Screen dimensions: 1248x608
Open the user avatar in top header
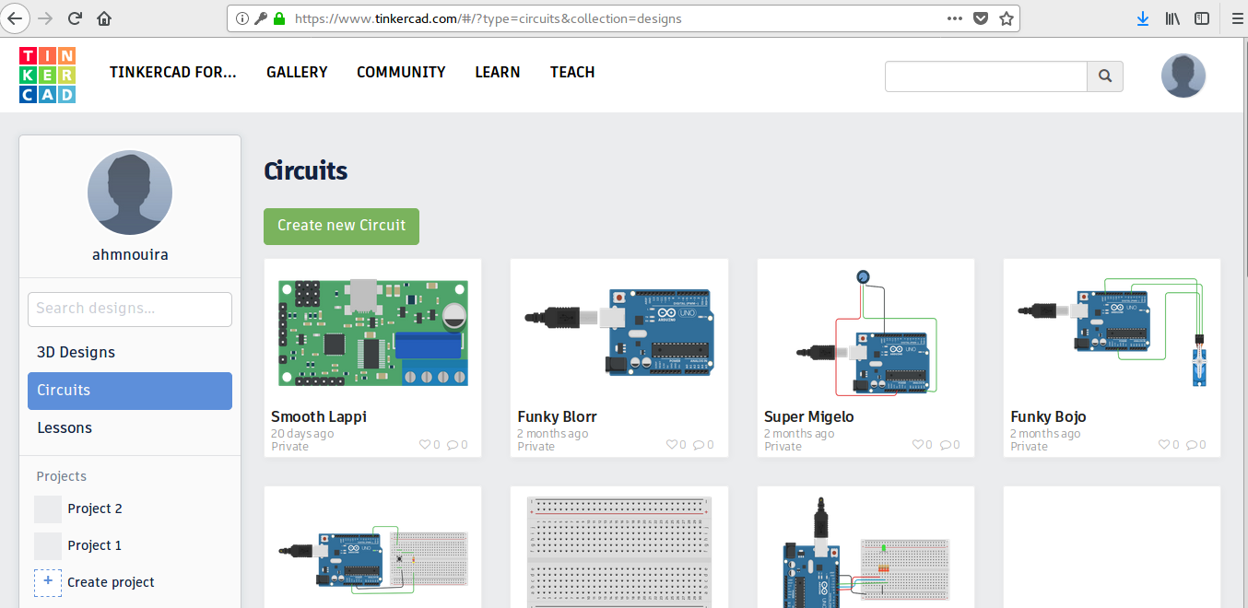[x=1183, y=76]
